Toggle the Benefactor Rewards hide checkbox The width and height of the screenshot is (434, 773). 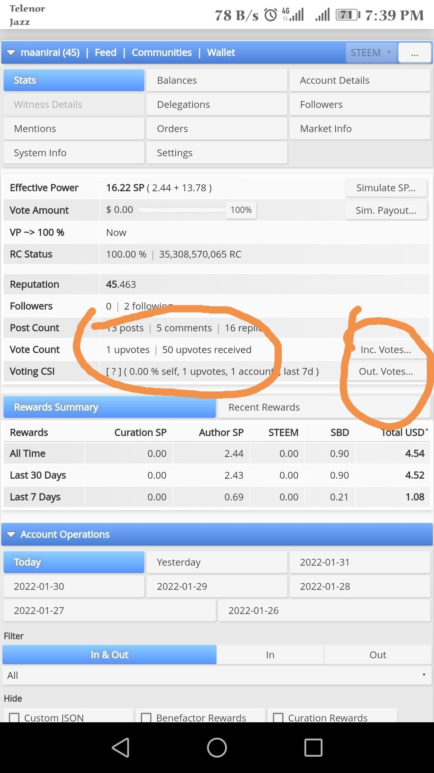point(146,718)
